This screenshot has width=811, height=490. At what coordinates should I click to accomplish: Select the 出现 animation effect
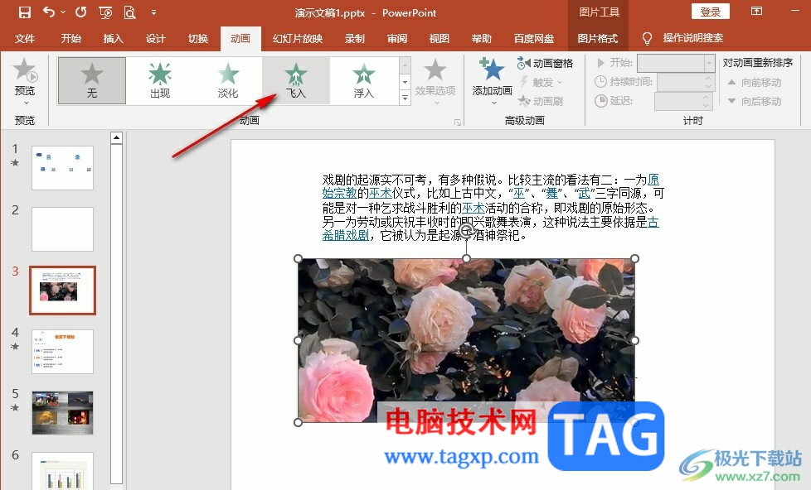pos(160,80)
